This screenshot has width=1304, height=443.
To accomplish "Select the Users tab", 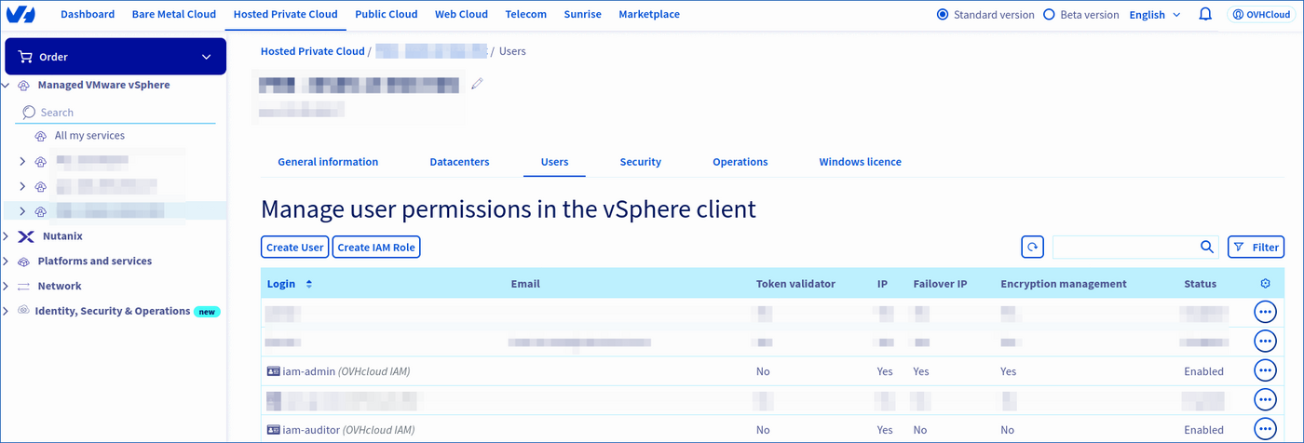I will click(554, 162).
